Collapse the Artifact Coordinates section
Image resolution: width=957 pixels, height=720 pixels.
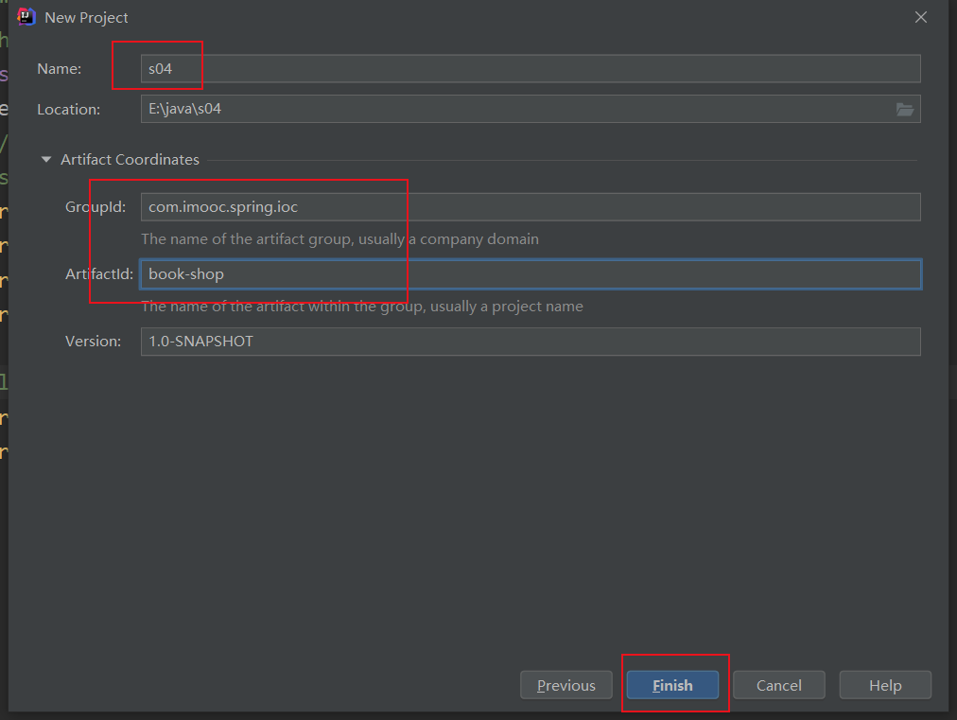coord(45,159)
